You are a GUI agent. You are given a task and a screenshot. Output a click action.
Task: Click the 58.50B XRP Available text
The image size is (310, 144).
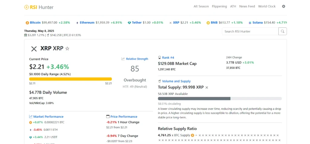pos(173,94)
